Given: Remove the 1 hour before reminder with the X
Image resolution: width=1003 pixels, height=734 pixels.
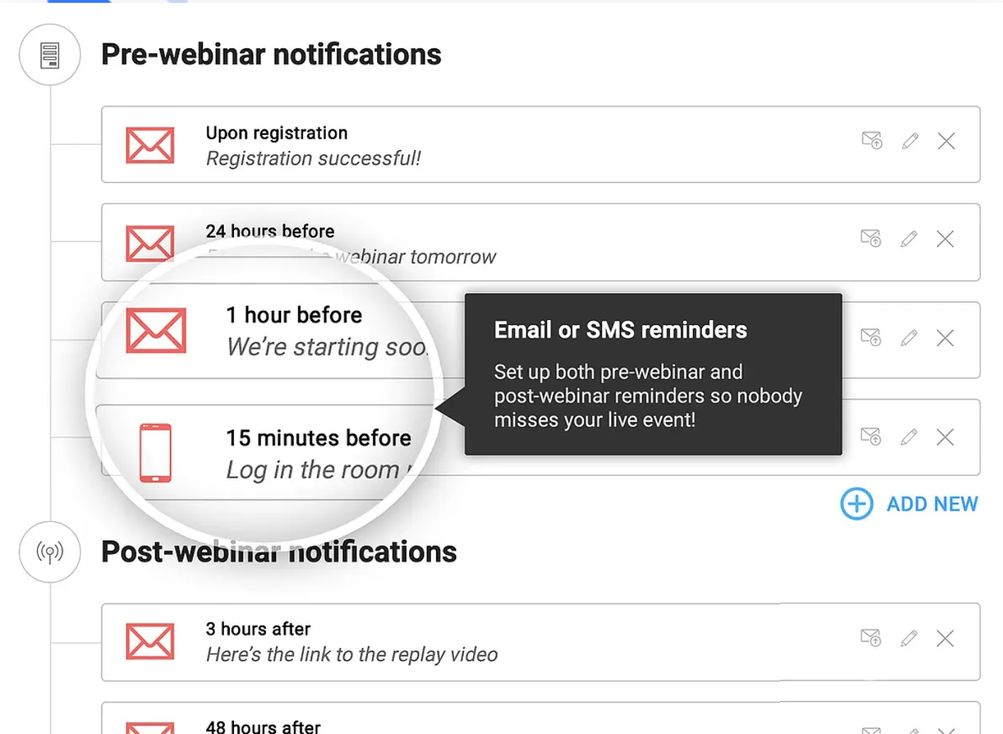Looking at the screenshot, I should pos(946,338).
